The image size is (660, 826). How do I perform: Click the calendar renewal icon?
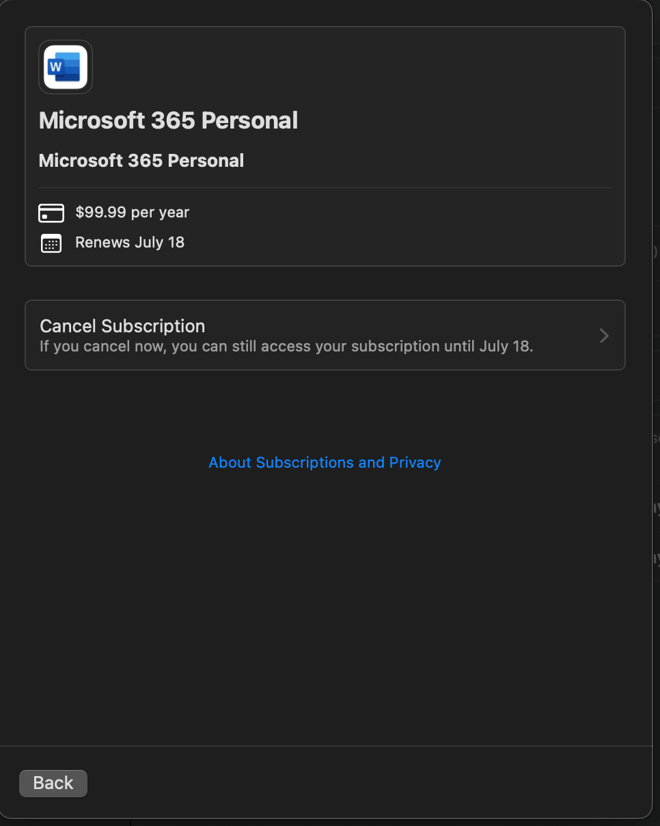[x=51, y=243]
